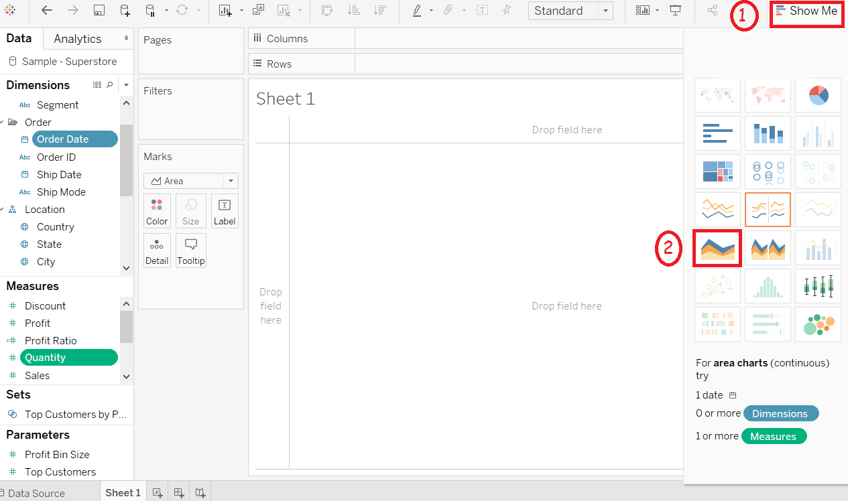The image size is (848, 501).
Task: Select the Sheet 1 tab
Action: [x=123, y=492]
